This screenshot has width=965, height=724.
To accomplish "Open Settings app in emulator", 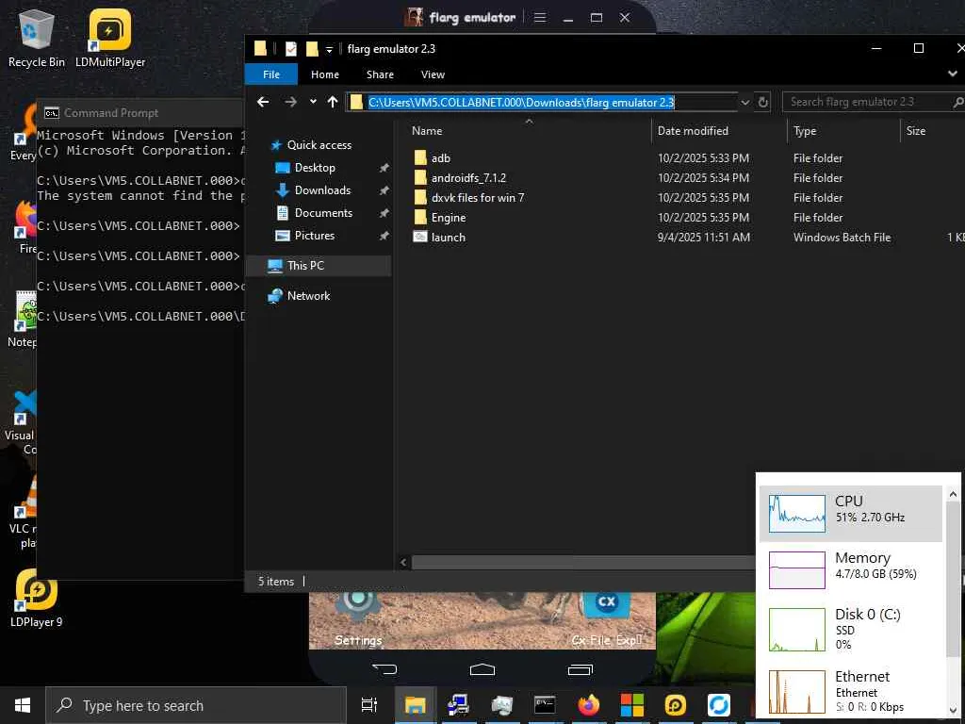I will point(357,618).
